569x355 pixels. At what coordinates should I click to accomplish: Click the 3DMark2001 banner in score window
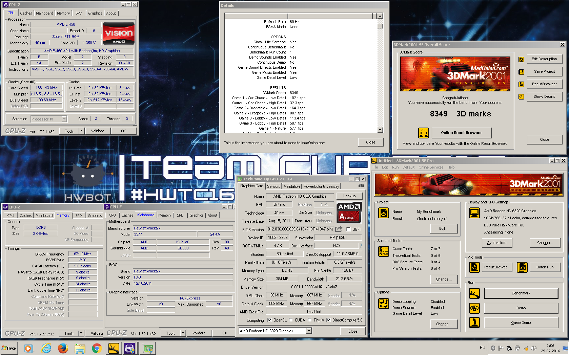click(455, 74)
